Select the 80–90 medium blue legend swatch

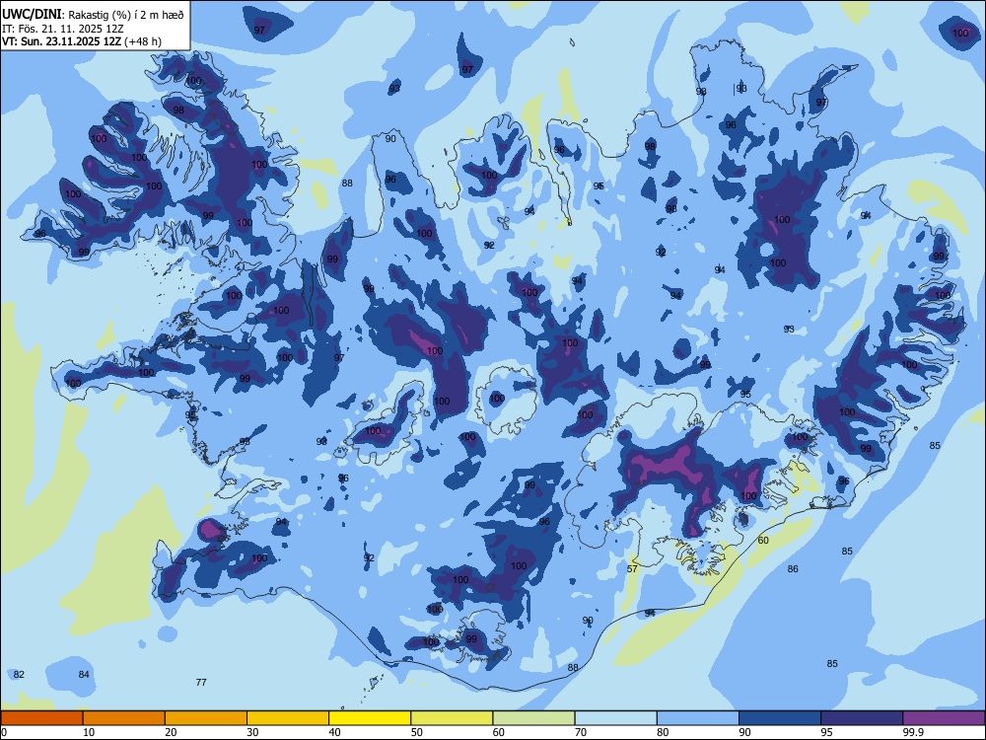click(698, 718)
